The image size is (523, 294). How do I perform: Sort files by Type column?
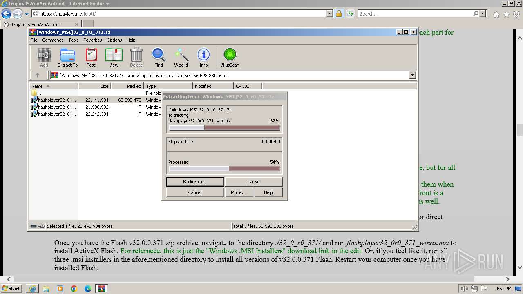[168, 86]
